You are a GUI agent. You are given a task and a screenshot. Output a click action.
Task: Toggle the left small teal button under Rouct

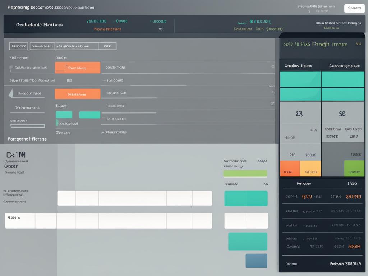pyautogui.click(x=64, y=115)
